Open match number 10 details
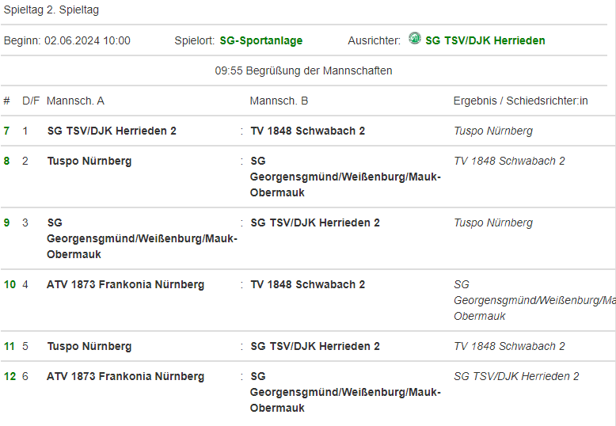Screen dimensions: 616x426 (10, 284)
